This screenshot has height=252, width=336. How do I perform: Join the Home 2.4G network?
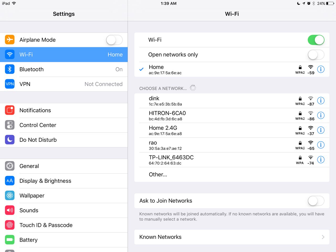(x=232, y=130)
